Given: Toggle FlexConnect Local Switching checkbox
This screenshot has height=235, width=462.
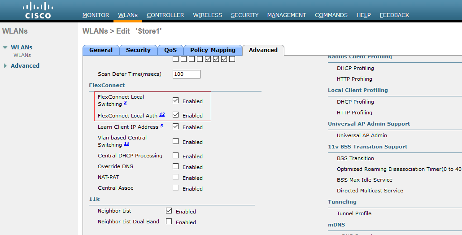Looking at the screenshot, I should [176, 100].
